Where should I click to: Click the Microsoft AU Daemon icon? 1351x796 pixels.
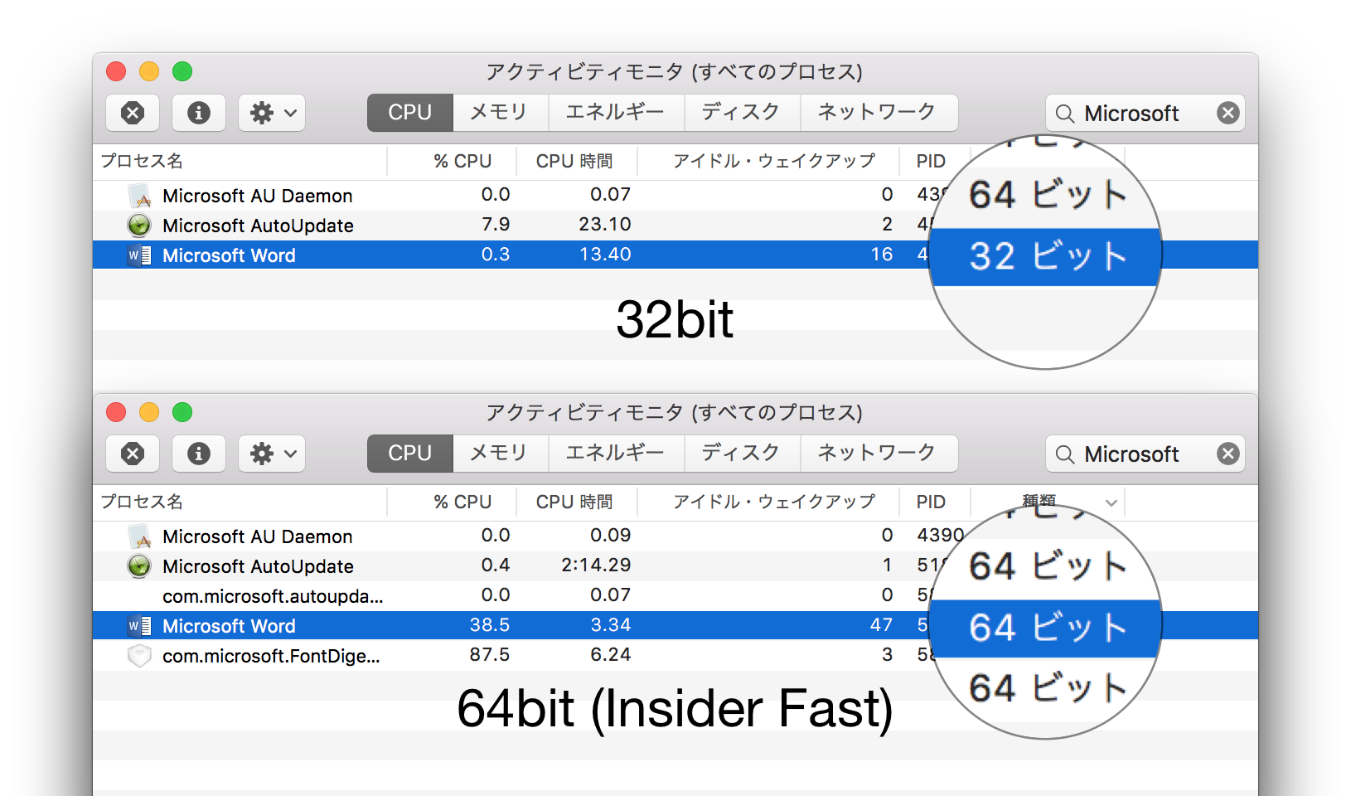[x=139, y=195]
